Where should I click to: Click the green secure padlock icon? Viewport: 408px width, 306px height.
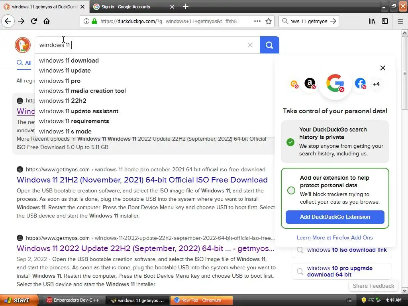pos(94,22)
